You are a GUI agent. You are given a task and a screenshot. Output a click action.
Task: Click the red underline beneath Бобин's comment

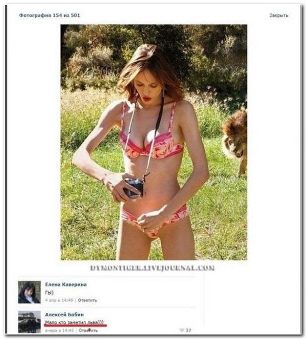tap(76, 325)
